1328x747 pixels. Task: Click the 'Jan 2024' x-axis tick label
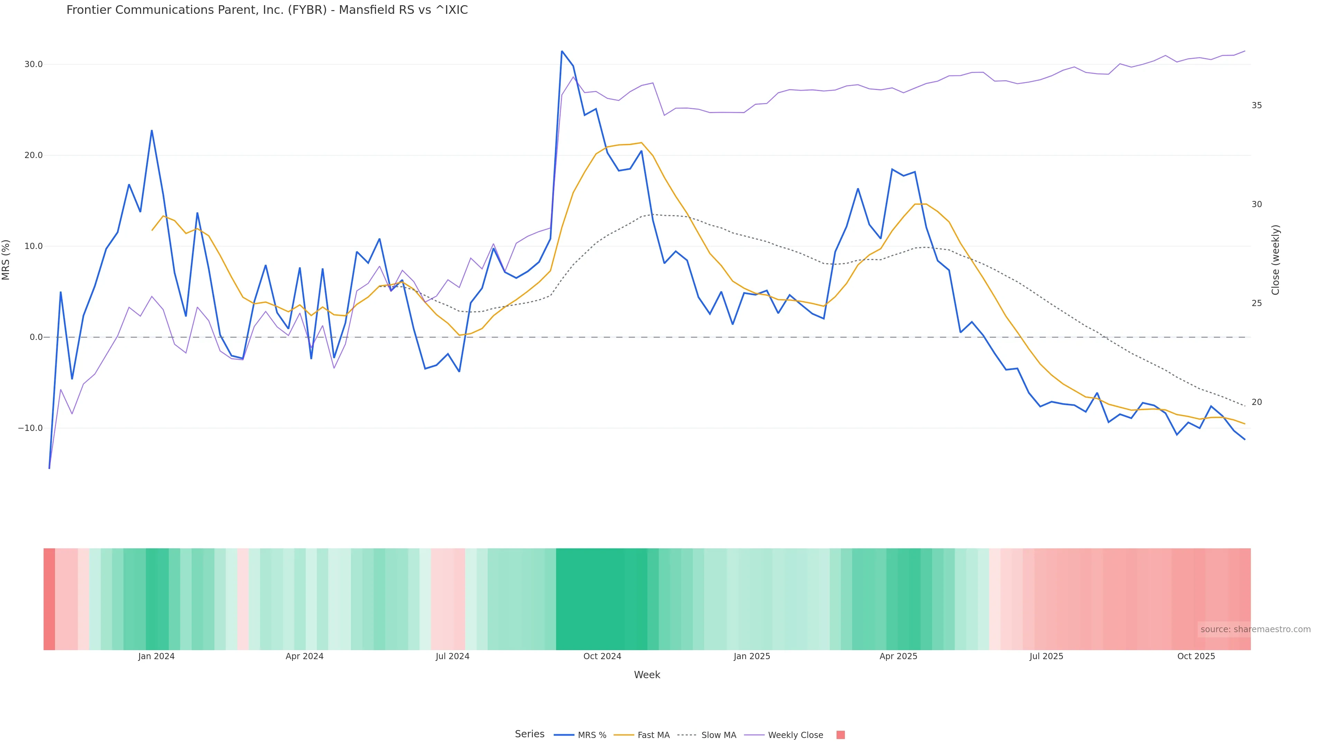point(156,656)
